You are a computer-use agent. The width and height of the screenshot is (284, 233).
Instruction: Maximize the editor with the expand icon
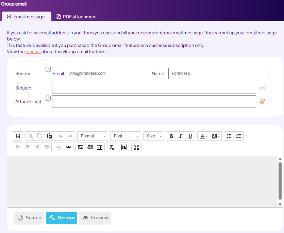136,148
